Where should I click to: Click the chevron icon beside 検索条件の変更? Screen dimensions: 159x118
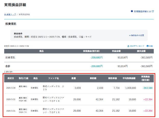pyautogui.click(x=130, y=35)
